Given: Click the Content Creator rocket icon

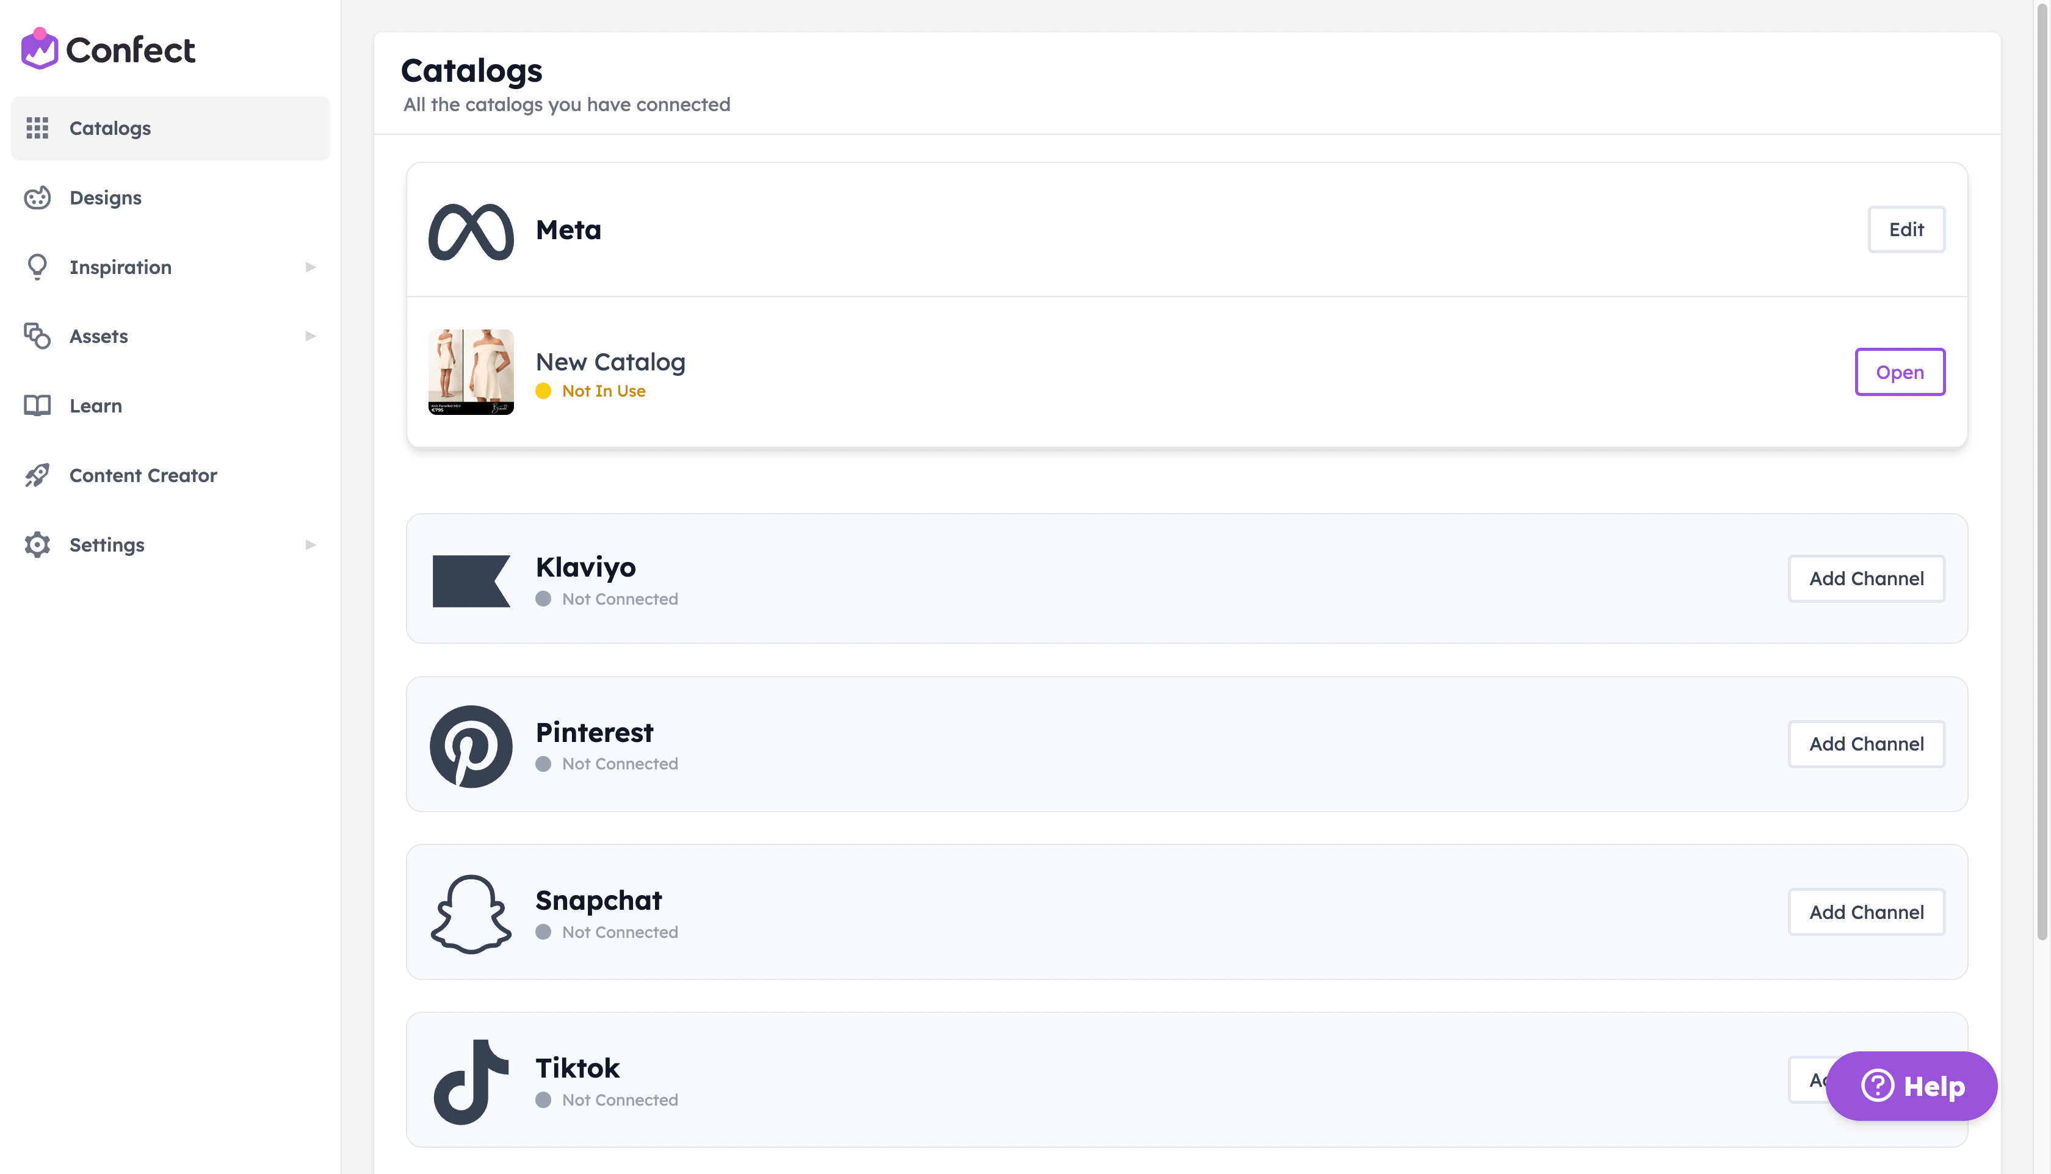Looking at the screenshot, I should tap(37, 475).
